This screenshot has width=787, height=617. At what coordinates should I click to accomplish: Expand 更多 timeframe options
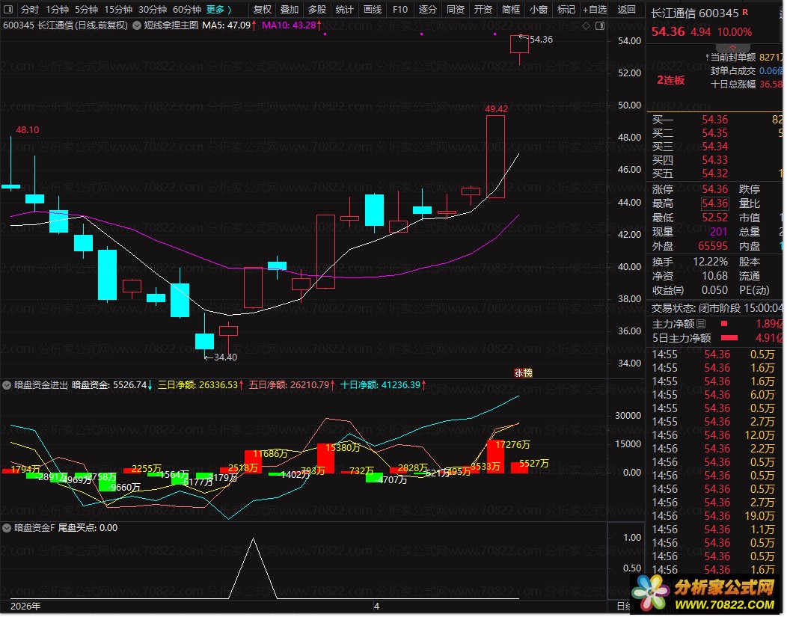(x=218, y=9)
